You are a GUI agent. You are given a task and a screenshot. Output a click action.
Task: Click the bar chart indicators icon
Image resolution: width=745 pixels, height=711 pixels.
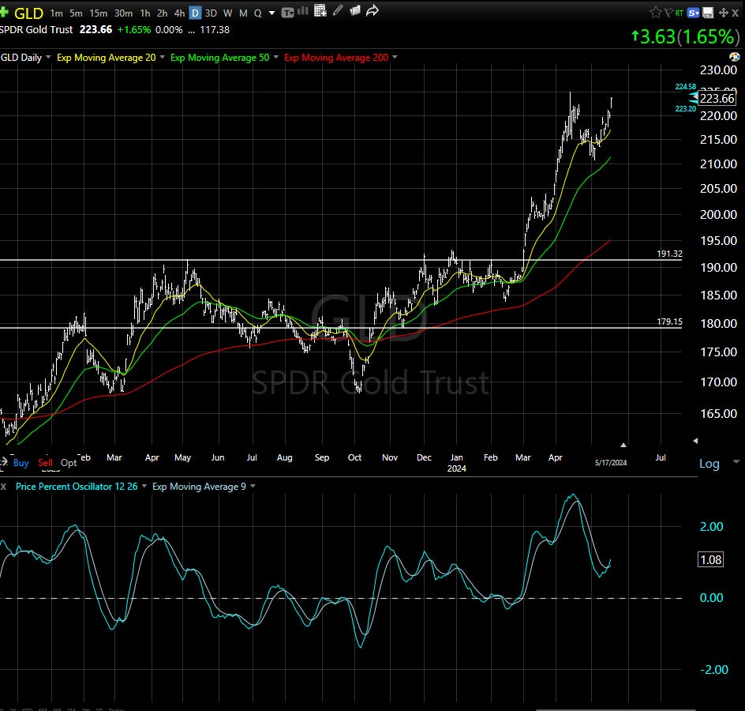point(303,11)
